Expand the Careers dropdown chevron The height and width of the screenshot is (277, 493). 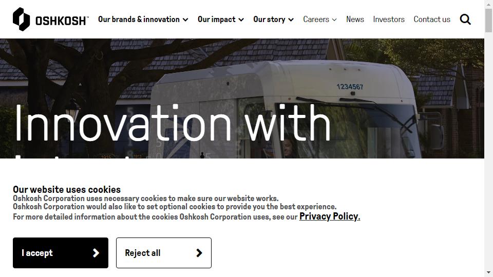pos(334,20)
